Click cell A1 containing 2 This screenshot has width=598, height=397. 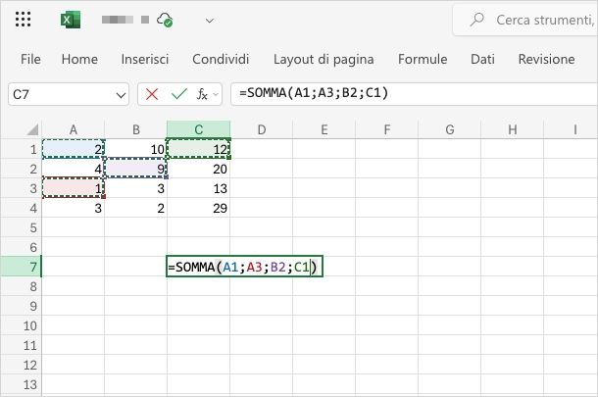click(x=74, y=149)
